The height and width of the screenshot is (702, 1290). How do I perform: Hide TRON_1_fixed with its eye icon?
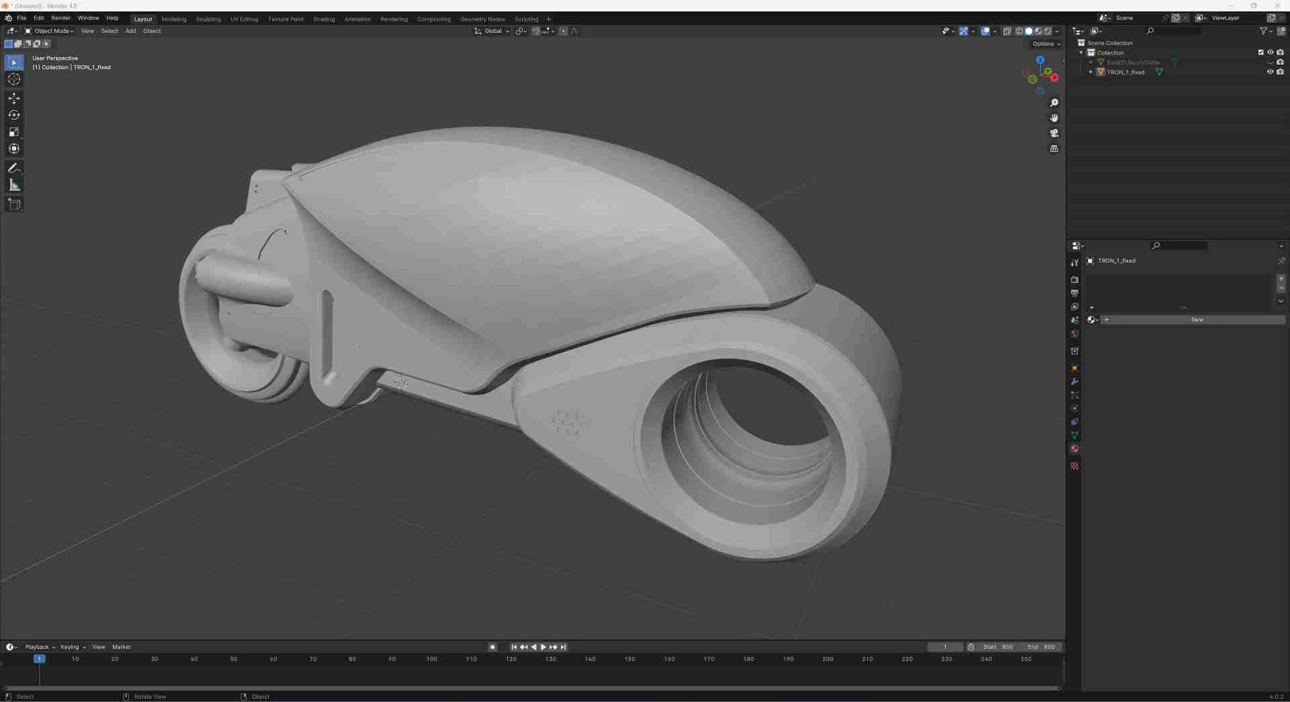tap(1270, 72)
